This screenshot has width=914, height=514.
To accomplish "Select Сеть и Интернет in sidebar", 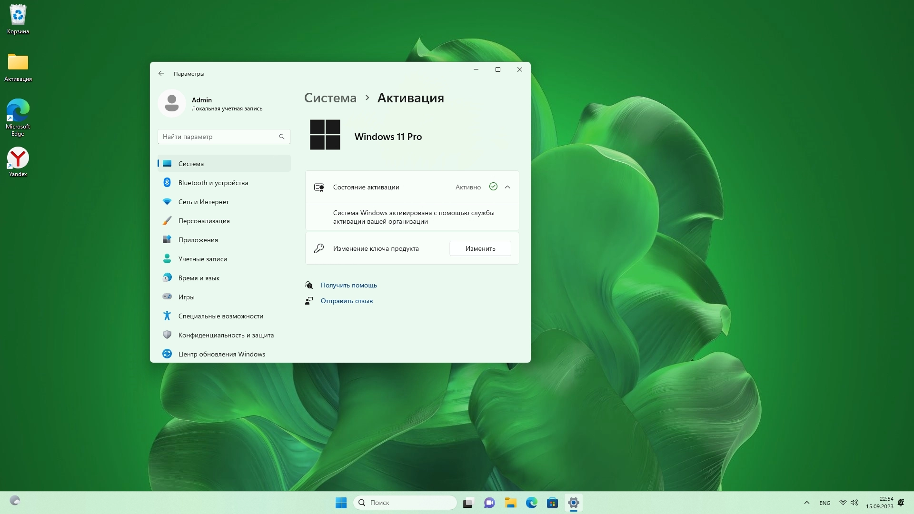I will (x=203, y=202).
